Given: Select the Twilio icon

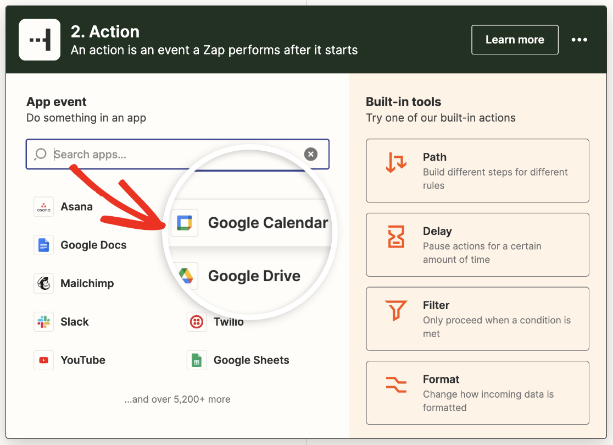Looking at the screenshot, I should (197, 322).
